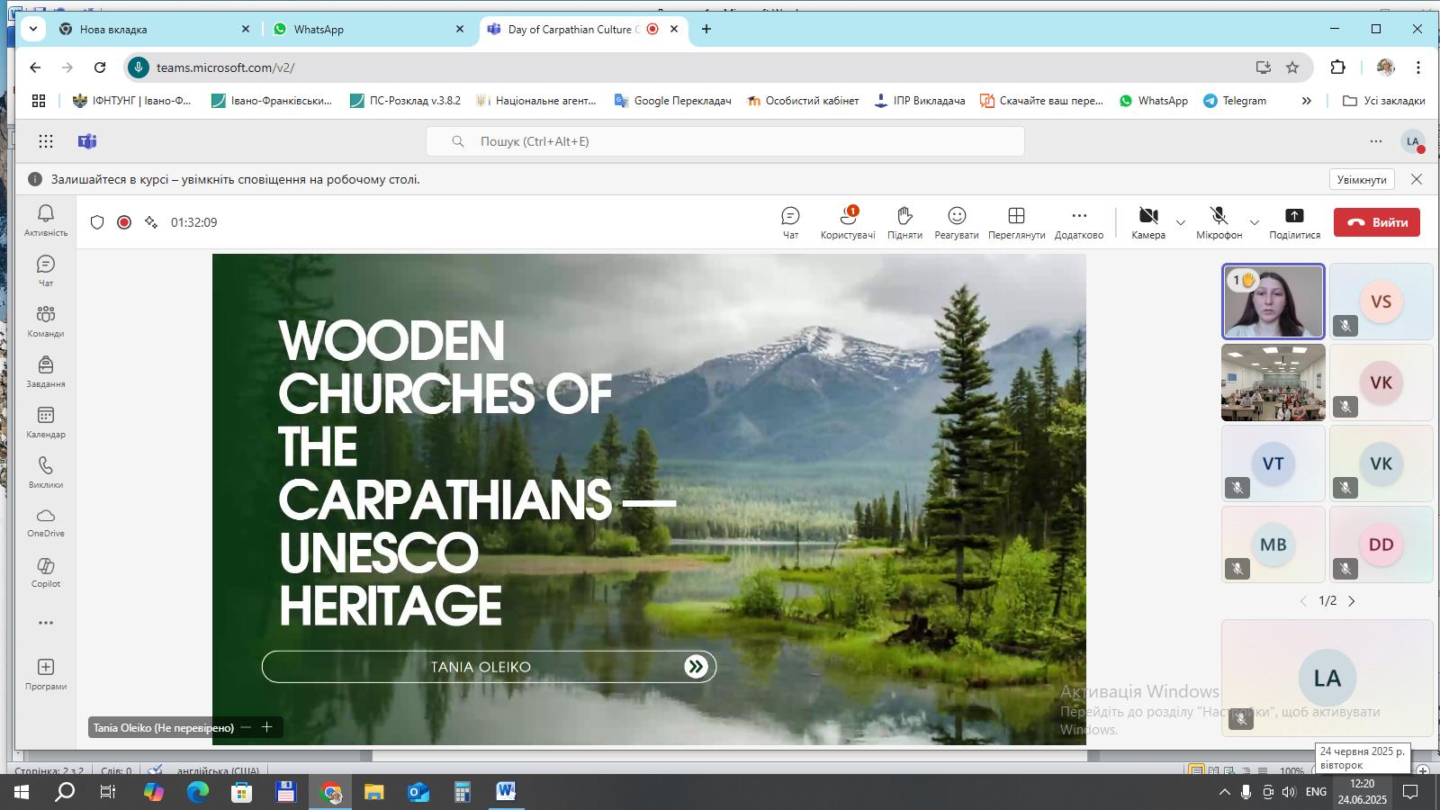
Task: Select the presenter video thumbnail
Action: click(x=1273, y=301)
